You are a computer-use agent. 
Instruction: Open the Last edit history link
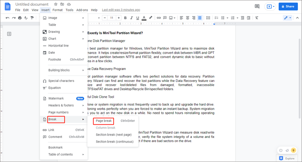[x=121, y=10]
